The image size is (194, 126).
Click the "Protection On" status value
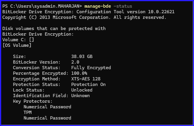pos(88,84)
